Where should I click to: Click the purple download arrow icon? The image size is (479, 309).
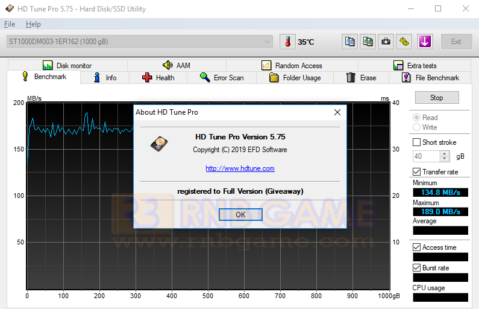[x=425, y=42]
